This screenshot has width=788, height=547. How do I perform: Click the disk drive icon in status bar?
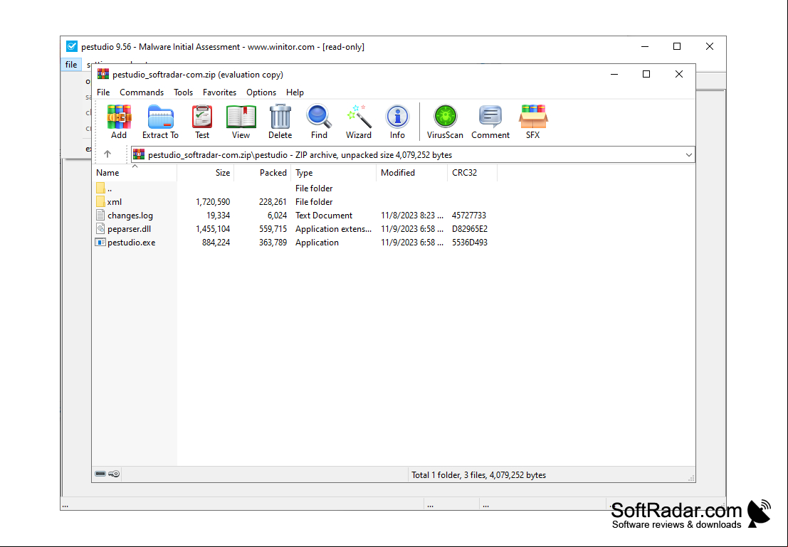click(x=100, y=474)
